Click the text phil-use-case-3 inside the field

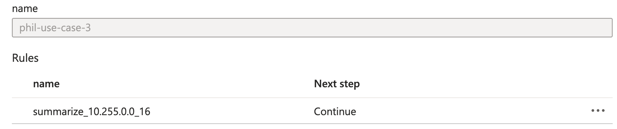55,28
